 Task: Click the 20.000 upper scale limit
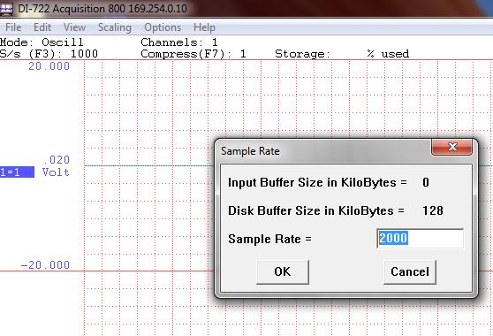click(49, 66)
